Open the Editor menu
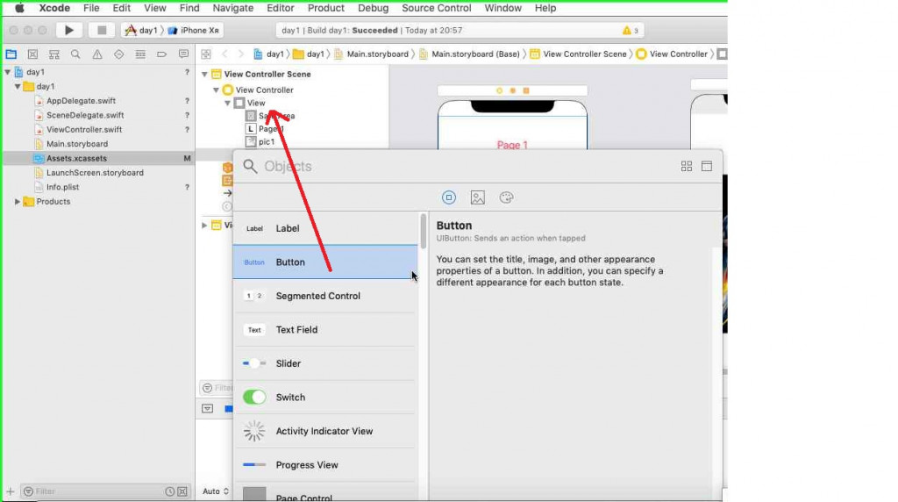This screenshot has height=502, width=898. 280,8
